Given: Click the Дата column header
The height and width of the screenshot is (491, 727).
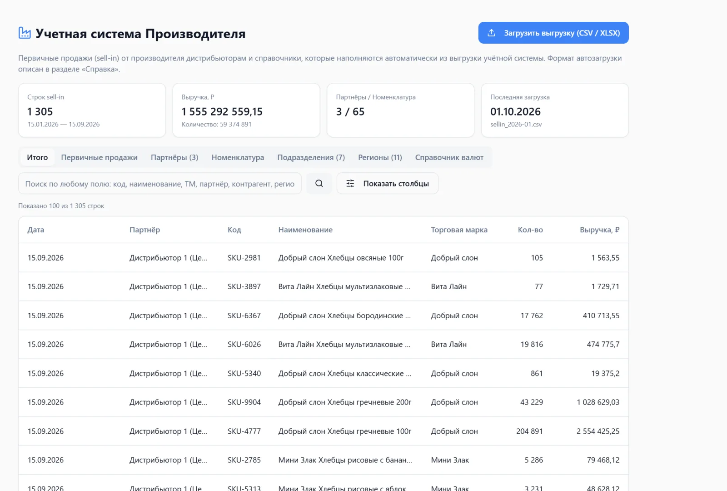Looking at the screenshot, I should click(x=36, y=230).
